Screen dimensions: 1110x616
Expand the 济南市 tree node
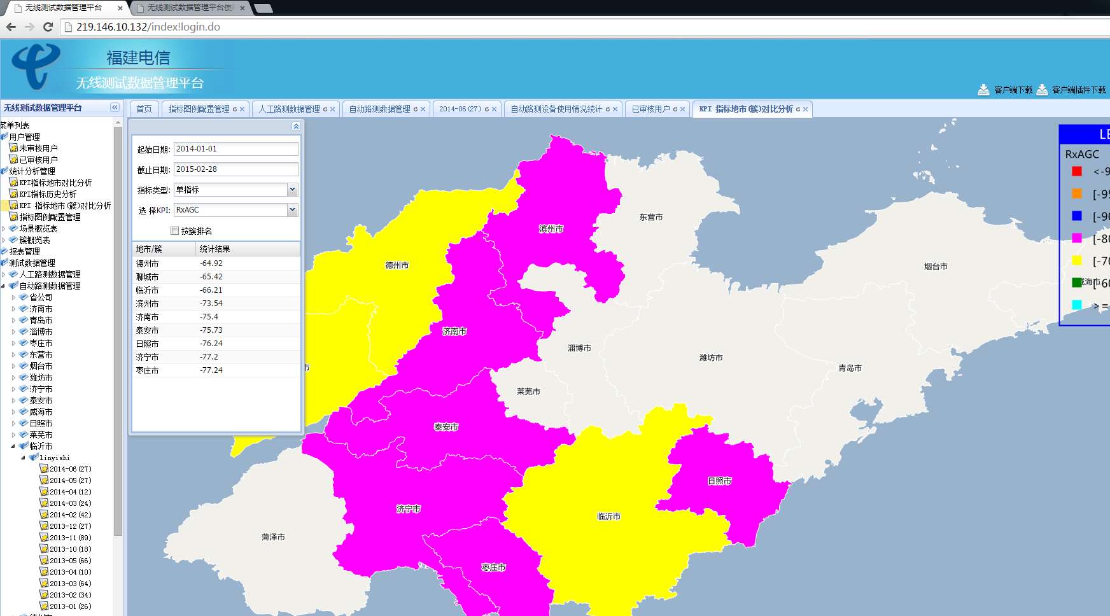click(x=14, y=309)
